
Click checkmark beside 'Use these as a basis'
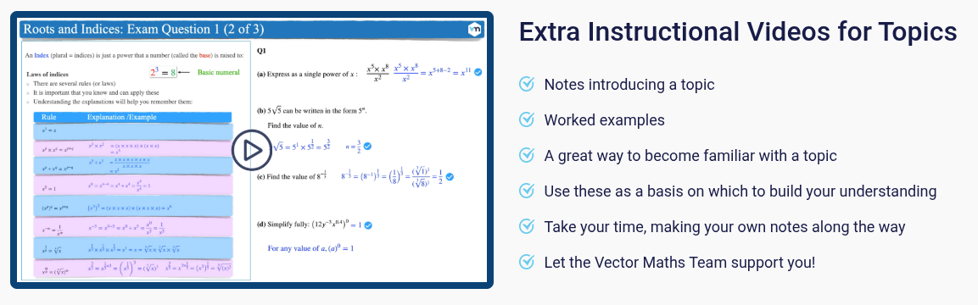[527, 191]
